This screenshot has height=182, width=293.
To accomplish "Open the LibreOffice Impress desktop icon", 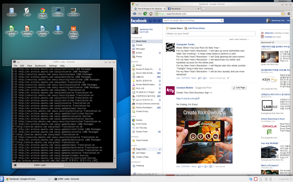I will (x=27, y=31).
